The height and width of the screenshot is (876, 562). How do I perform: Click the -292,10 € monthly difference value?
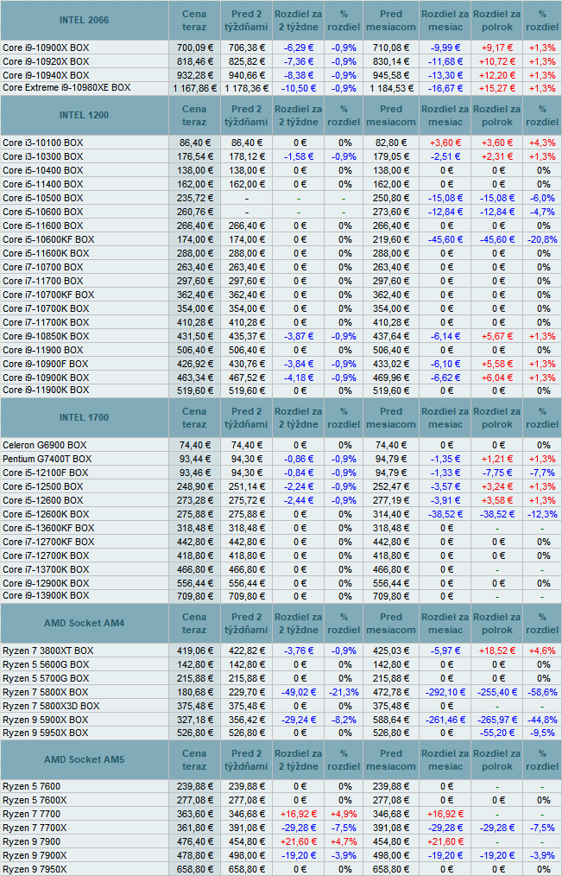[x=445, y=693]
